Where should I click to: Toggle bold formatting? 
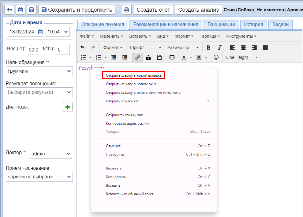208,48
